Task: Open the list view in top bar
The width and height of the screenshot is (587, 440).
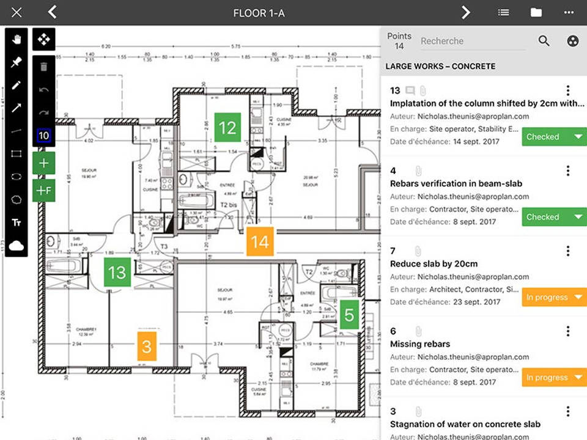Action: (x=503, y=12)
